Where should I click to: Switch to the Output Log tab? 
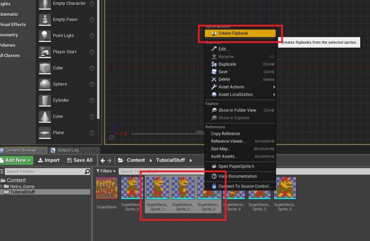coord(67,150)
